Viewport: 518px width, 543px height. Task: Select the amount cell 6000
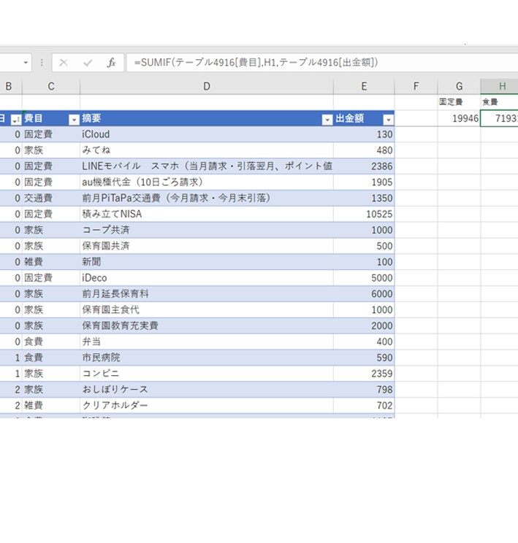click(x=364, y=293)
